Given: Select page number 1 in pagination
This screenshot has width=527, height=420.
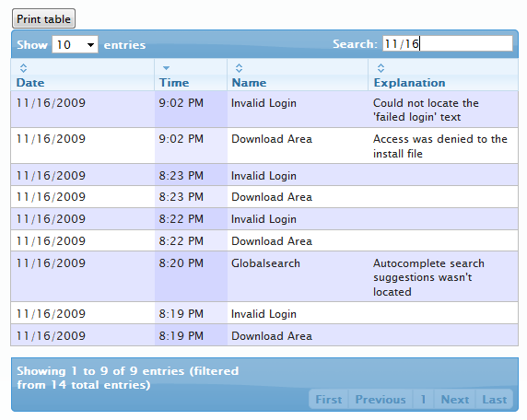Looking at the screenshot, I should pos(424,399).
